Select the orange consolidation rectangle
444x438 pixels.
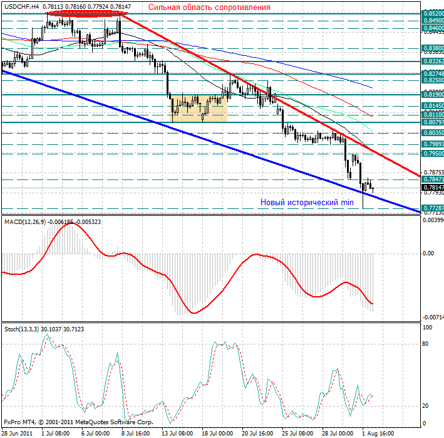point(199,108)
